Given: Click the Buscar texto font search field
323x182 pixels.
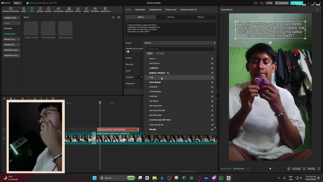Looking at the screenshot, I should (180, 49).
